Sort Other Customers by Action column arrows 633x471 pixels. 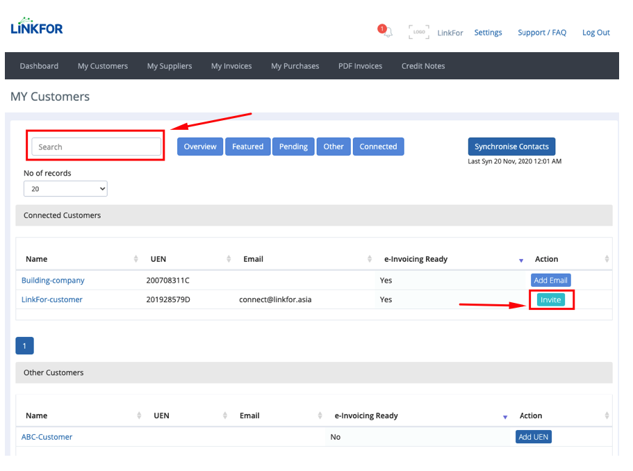pyautogui.click(x=607, y=415)
